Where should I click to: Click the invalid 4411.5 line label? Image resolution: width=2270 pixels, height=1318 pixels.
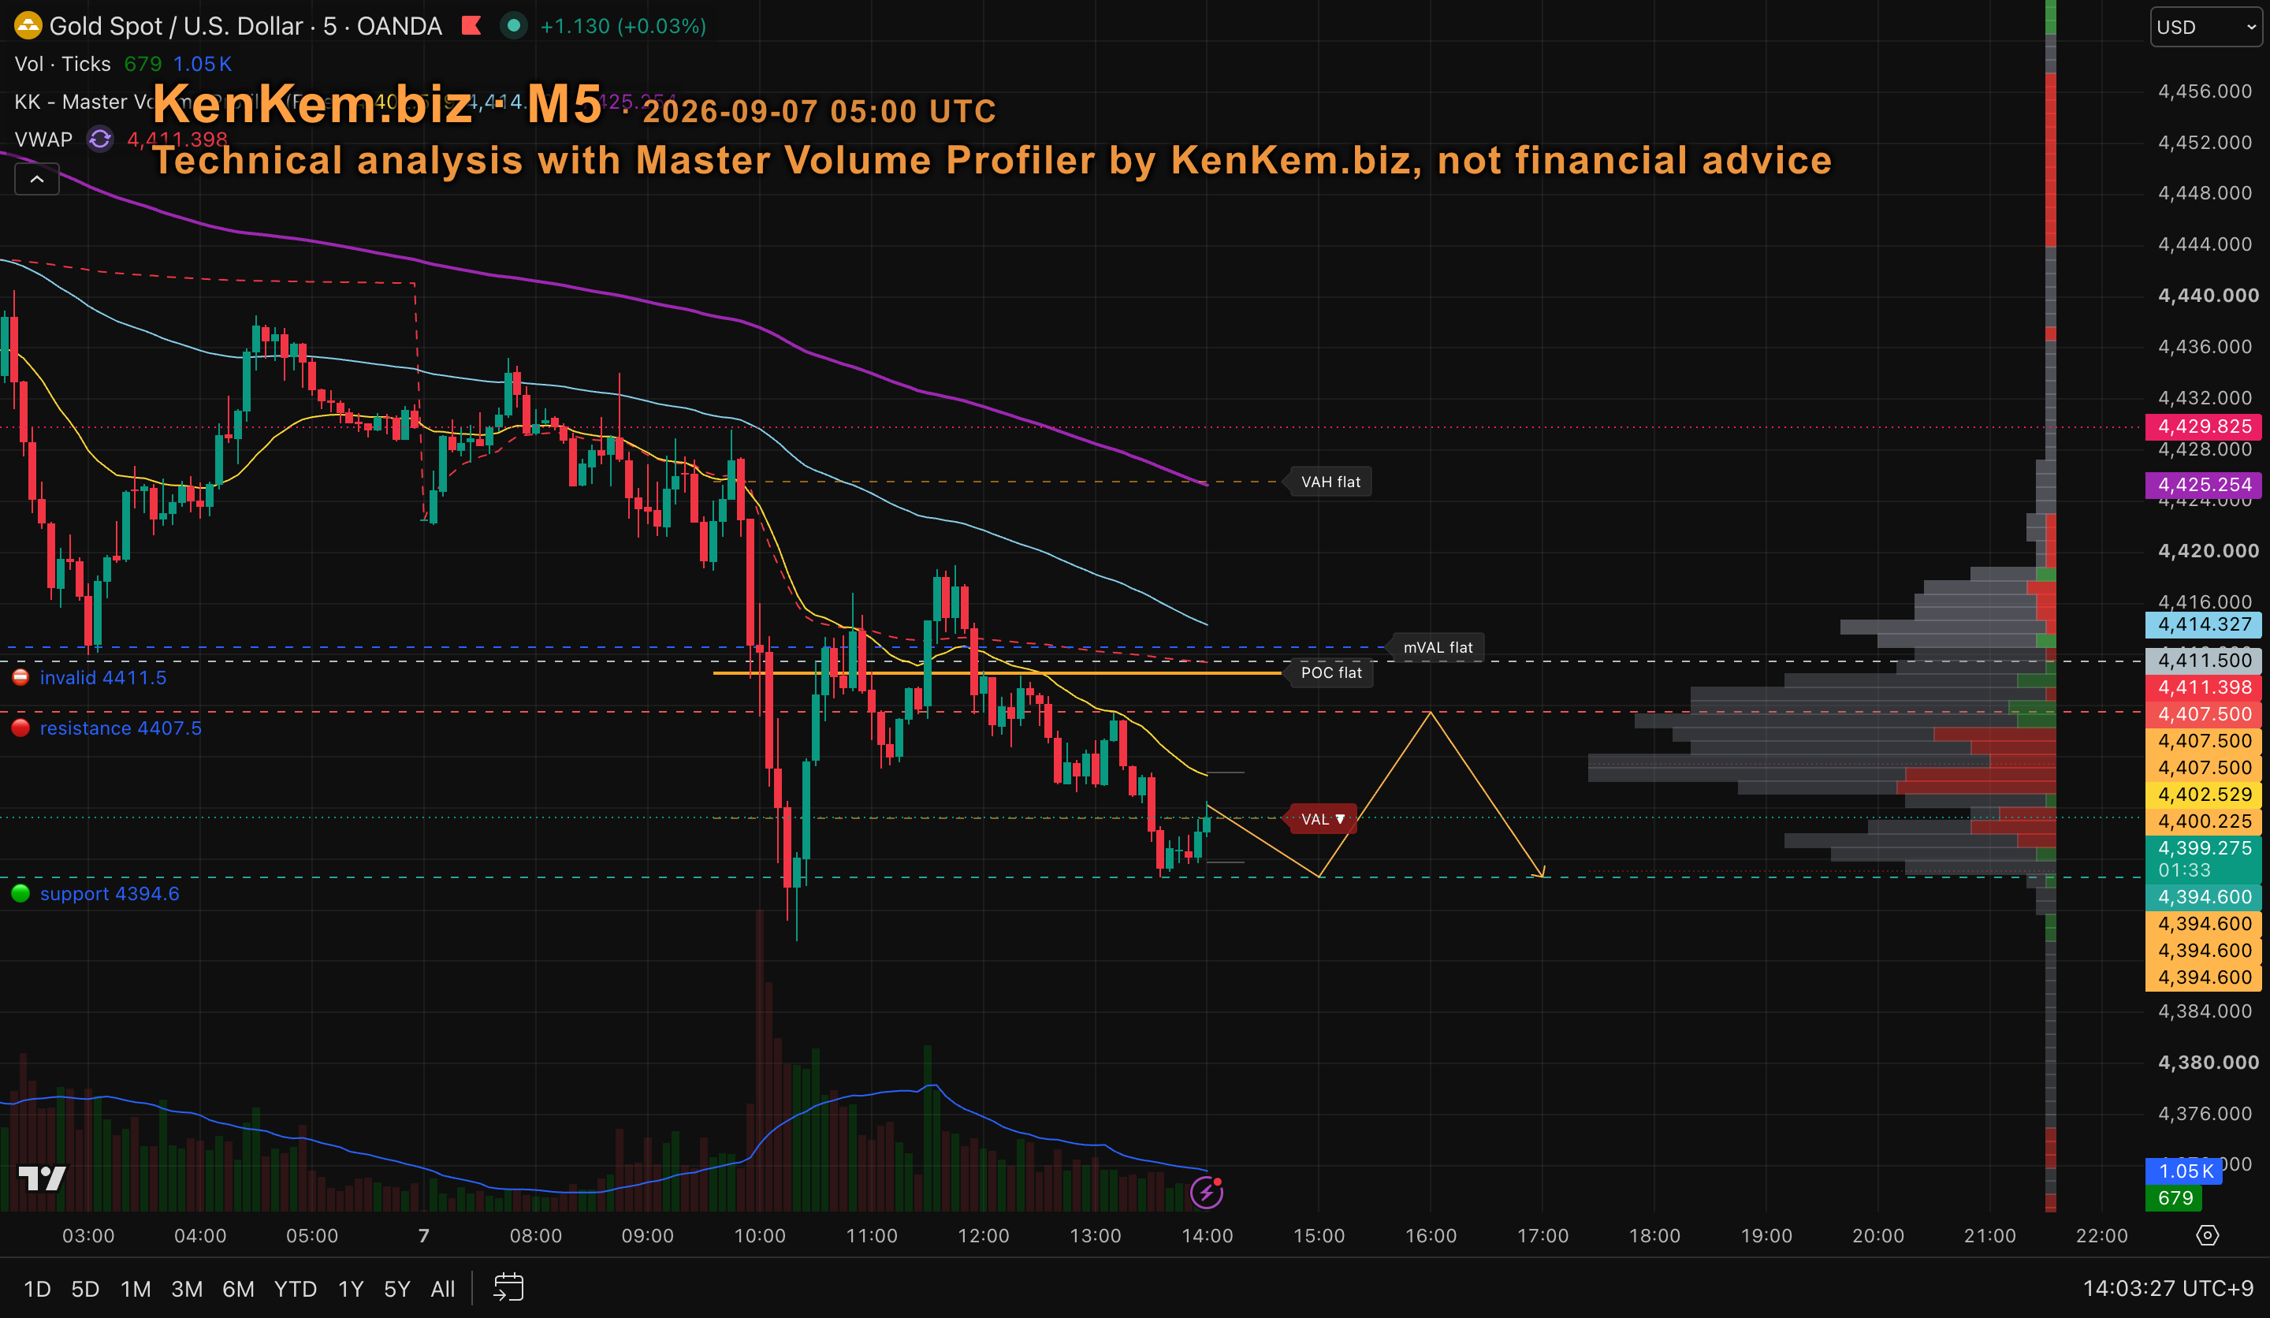[103, 677]
